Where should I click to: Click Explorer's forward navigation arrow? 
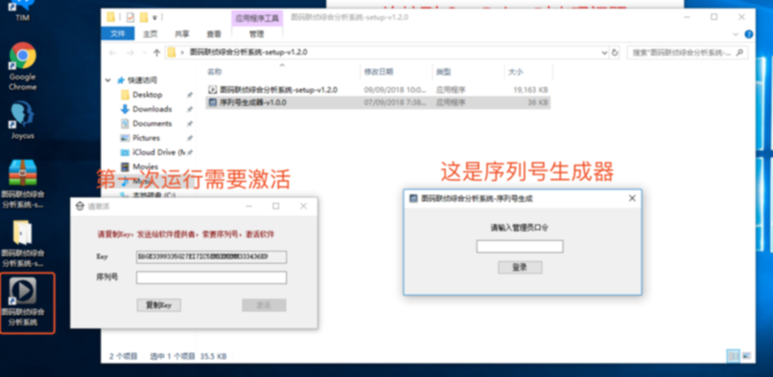130,53
